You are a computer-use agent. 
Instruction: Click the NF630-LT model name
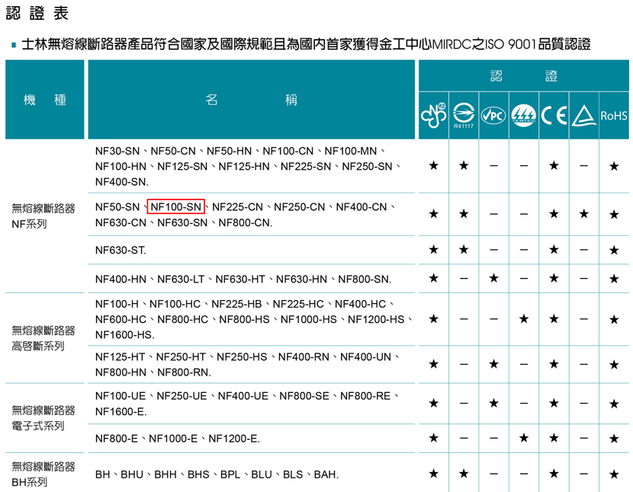coord(181,279)
